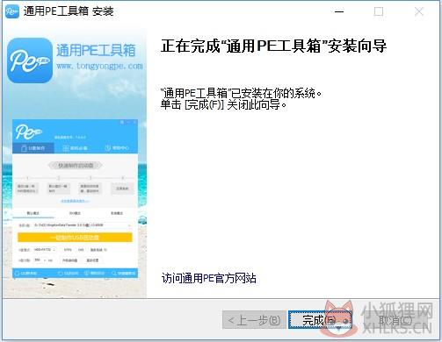The height and width of the screenshot is (342, 442).
Task: Close the installer window with X
Action: click(419, 11)
